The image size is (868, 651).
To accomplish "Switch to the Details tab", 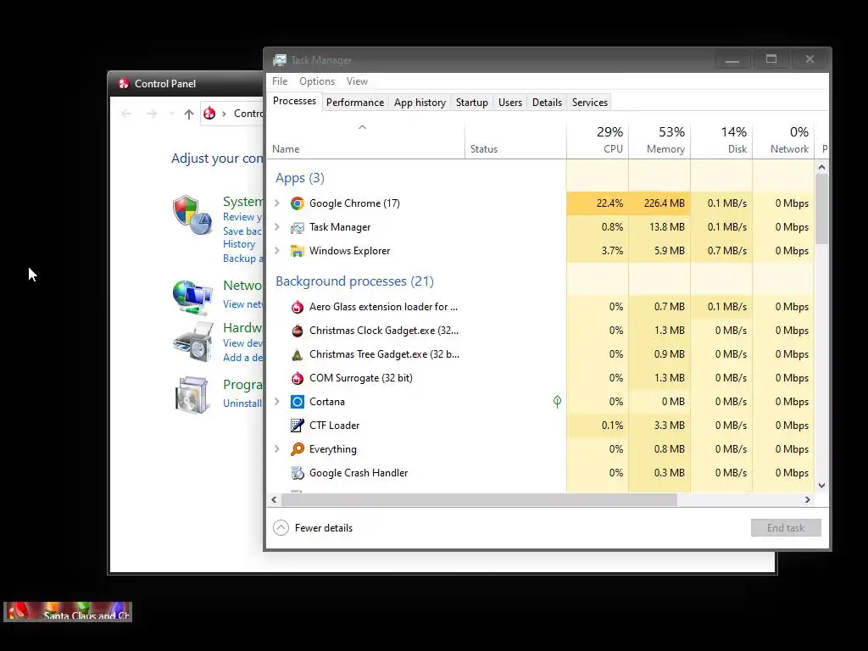I will [547, 103].
